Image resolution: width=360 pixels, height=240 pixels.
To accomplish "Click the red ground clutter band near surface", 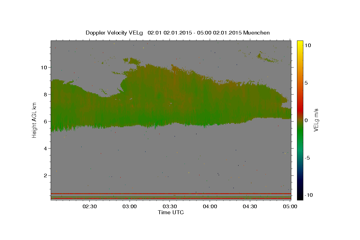I will pyautogui.click(x=171, y=194).
